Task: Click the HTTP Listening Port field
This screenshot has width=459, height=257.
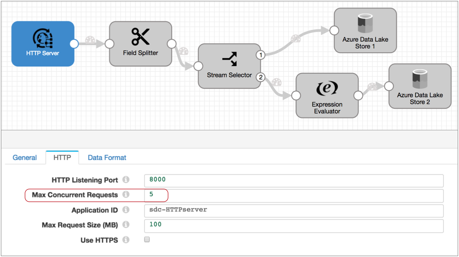Action: [x=294, y=180]
